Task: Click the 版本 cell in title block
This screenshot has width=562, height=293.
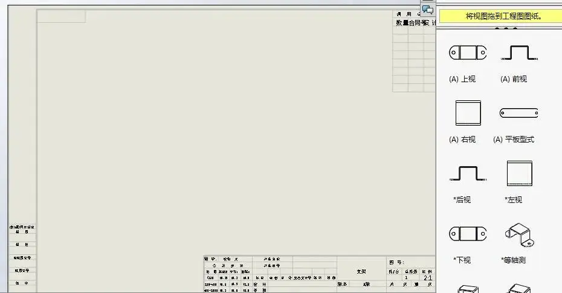Action: tap(342, 283)
